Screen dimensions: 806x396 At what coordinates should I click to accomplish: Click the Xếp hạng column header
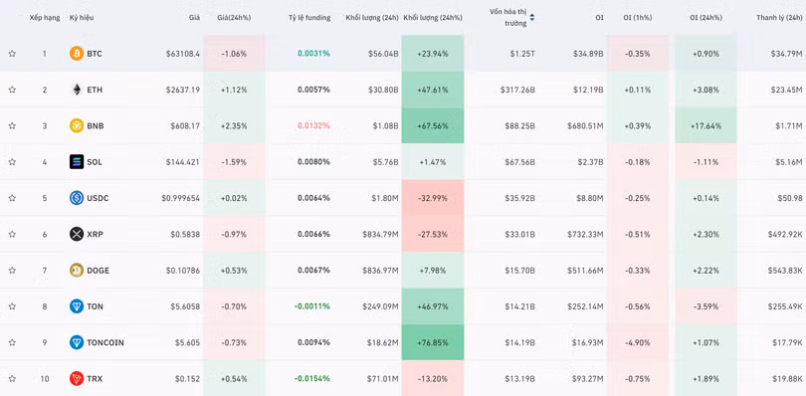click(x=44, y=18)
